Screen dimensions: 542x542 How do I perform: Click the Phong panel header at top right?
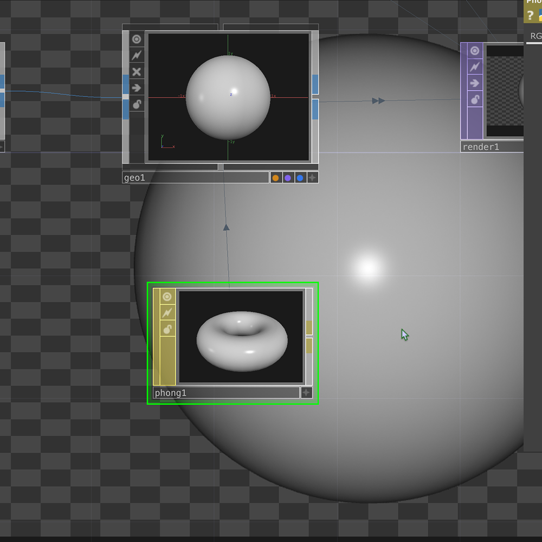pos(534,2)
